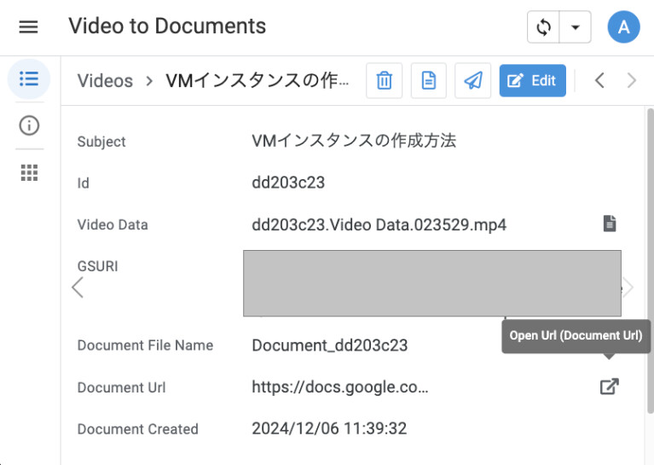Click the document action icon in toolbar
This screenshot has width=654, height=465.
coord(429,81)
